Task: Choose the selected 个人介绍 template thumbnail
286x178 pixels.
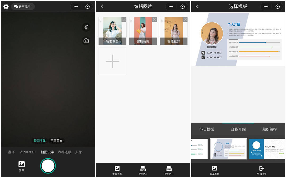Action: point(228,149)
